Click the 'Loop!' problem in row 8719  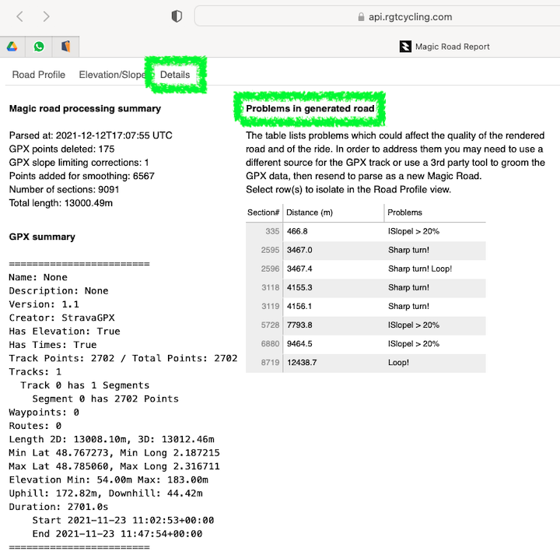click(x=398, y=363)
